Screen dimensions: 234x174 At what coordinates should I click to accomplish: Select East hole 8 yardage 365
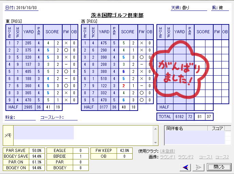click(x=28, y=93)
